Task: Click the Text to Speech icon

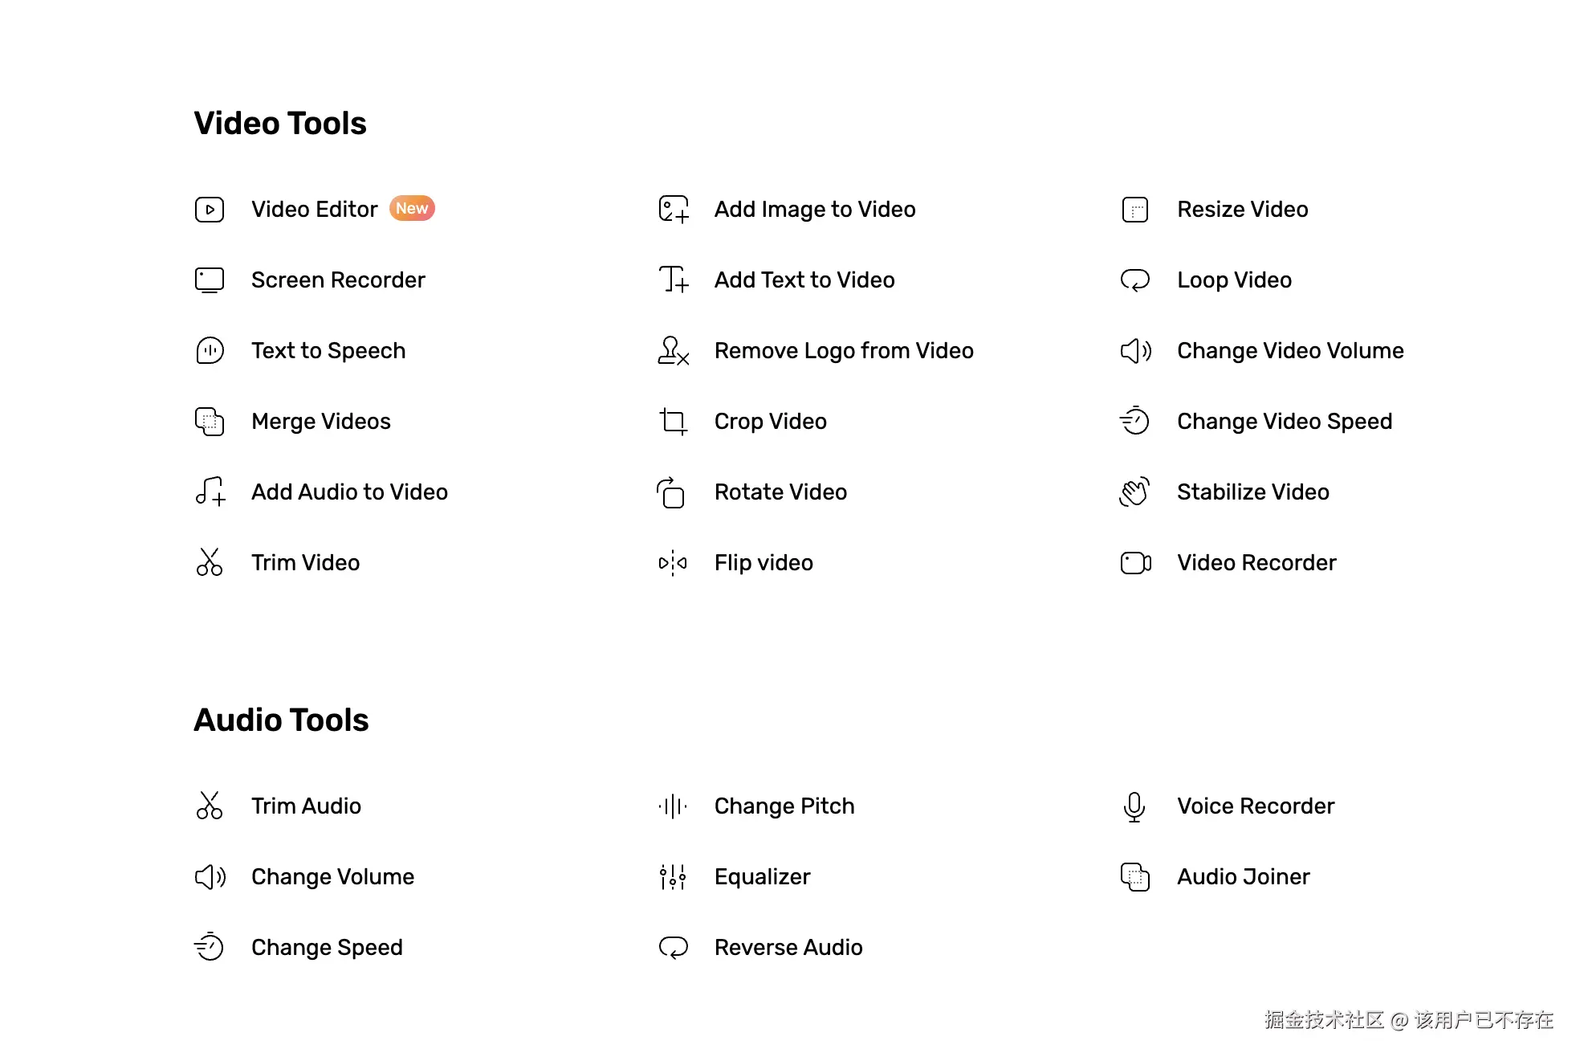Action: [210, 351]
